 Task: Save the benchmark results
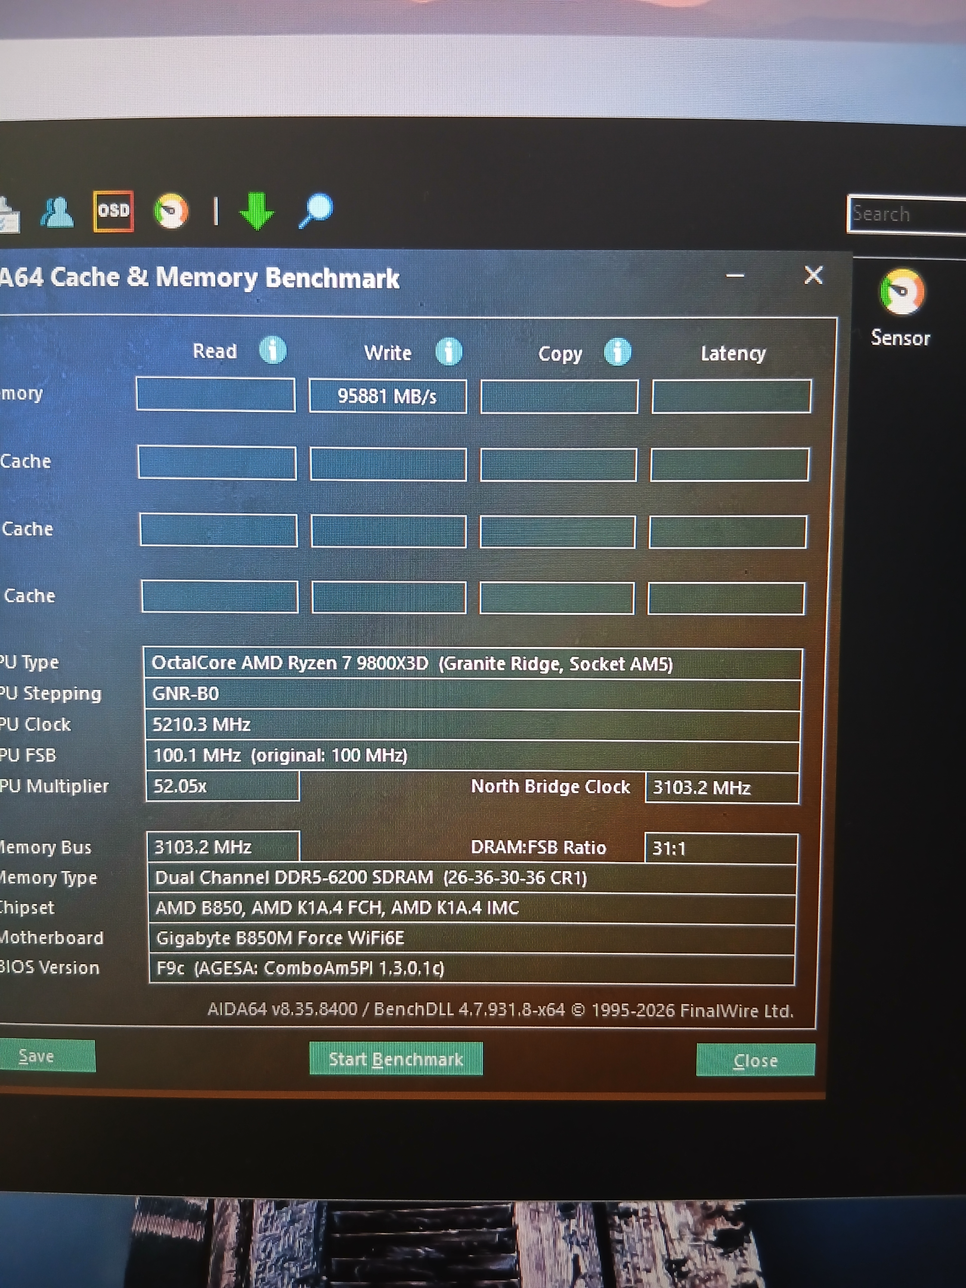(x=47, y=1056)
